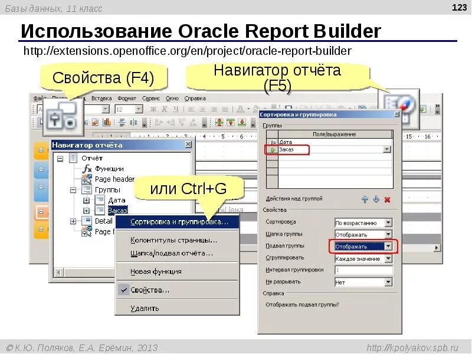The height and width of the screenshot is (354, 472).
Task: Choose Сортировка и группировка… in context menu
Action: 178,222
